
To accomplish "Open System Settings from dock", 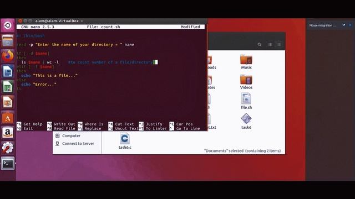I will 8,148.
